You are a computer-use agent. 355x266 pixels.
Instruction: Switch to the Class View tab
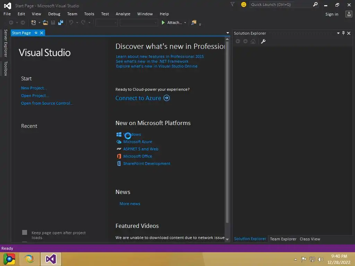pos(310,239)
